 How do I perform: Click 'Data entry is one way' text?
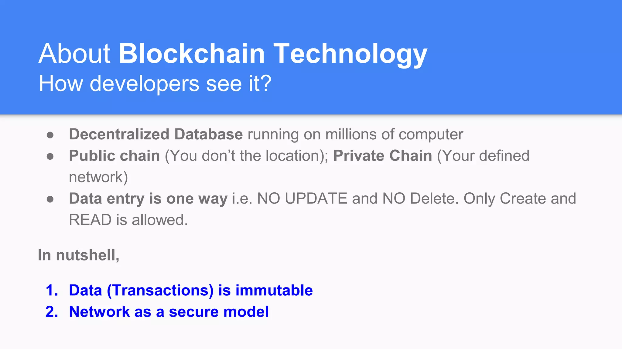coord(148,199)
